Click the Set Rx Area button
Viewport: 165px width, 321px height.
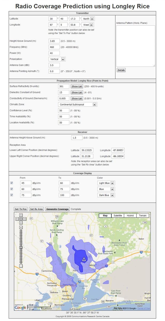click(36, 209)
